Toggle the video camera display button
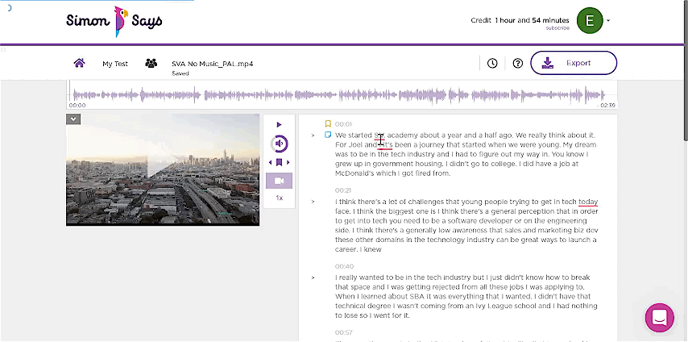Screen dimensions: 688x342 pos(279,181)
